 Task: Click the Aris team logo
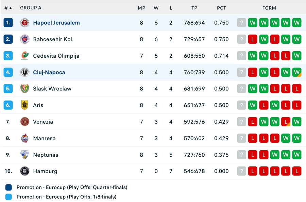click(x=25, y=105)
